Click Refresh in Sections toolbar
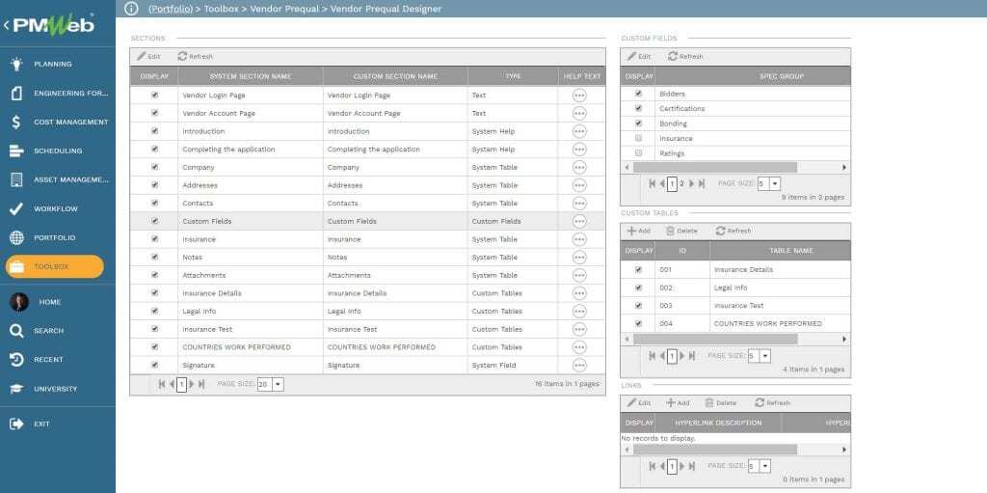The height and width of the screenshot is (493, 987). click(x=196, y=56)
